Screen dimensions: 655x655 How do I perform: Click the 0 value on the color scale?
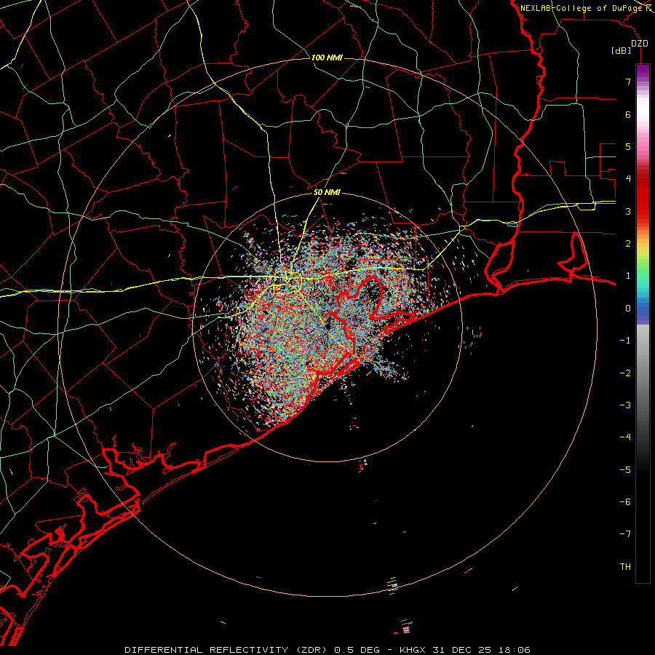[628, 309]
